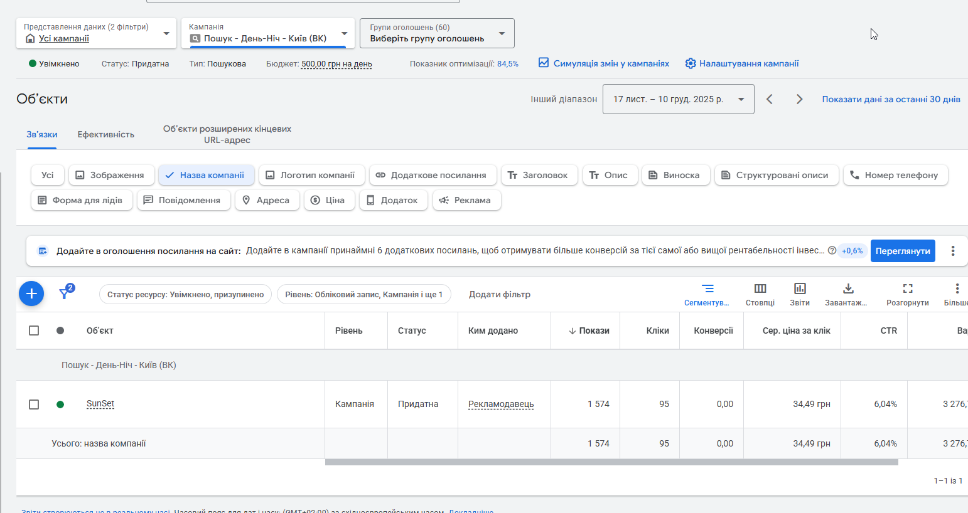The image size is (968, 513).
Task: Click the Усі кампанії home icon
Action: [x=30, y=39]
